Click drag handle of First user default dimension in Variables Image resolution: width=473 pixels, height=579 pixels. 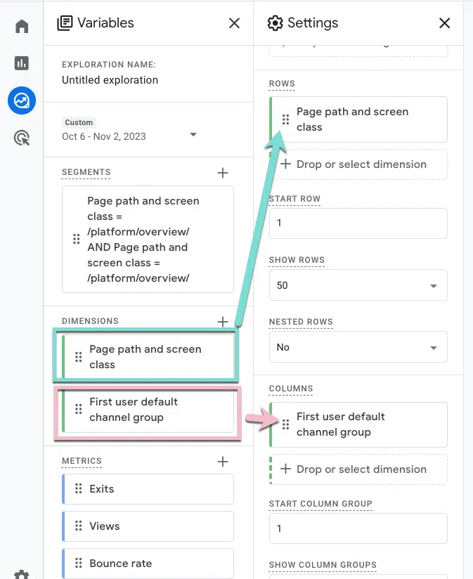(78, 409)
